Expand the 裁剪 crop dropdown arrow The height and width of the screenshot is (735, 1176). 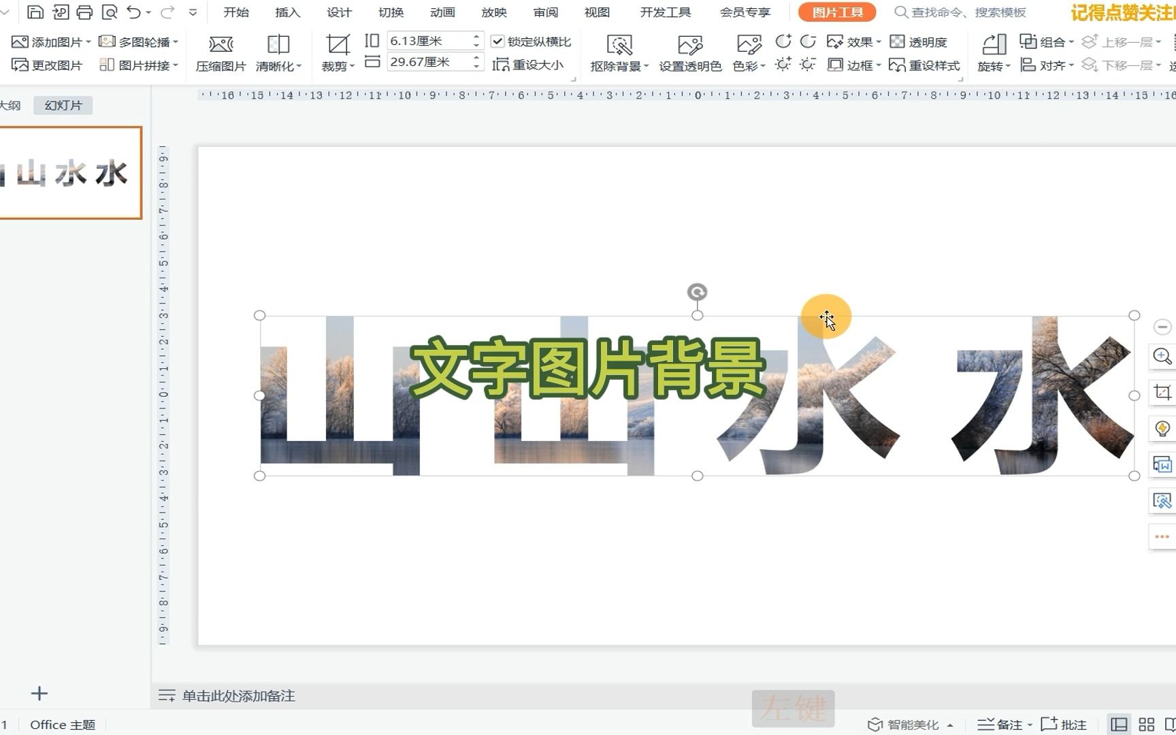point(351,65)
